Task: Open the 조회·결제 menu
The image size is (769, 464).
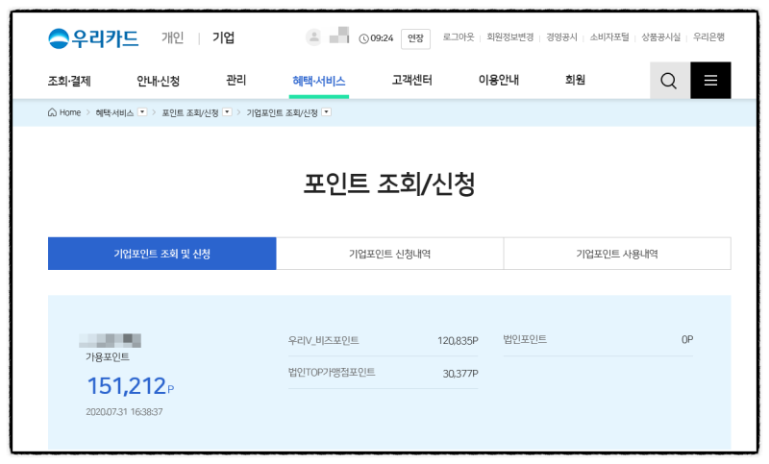Action: [69, 81]
